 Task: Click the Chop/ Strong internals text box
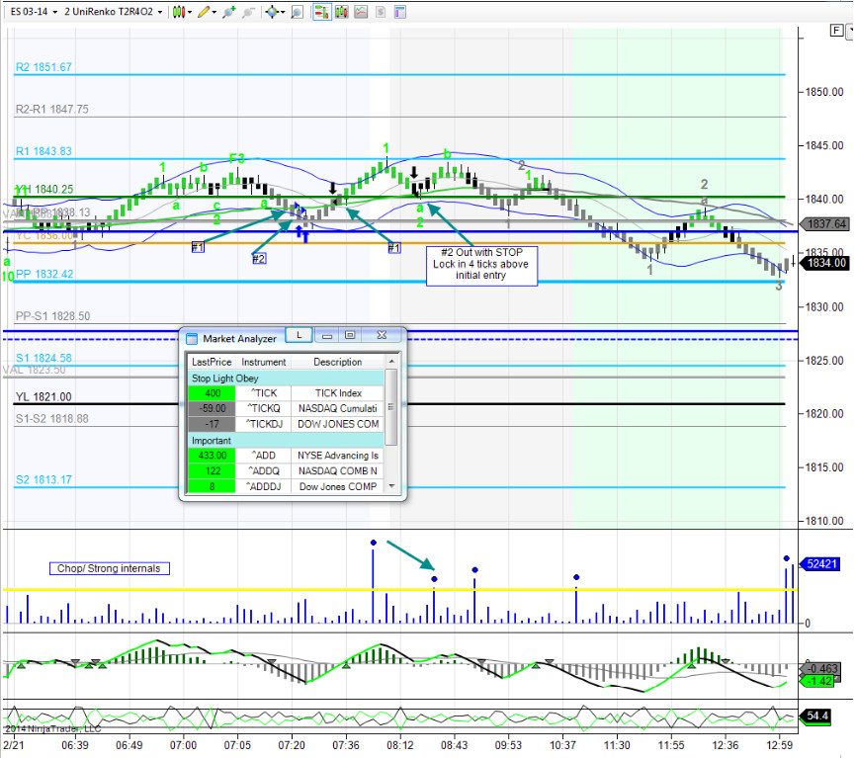coord(109,568)
